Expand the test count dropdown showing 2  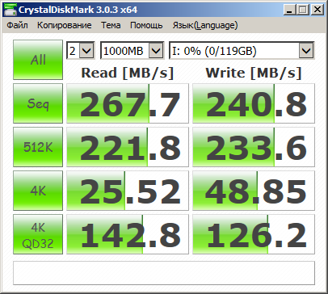[x=86, y=50]
